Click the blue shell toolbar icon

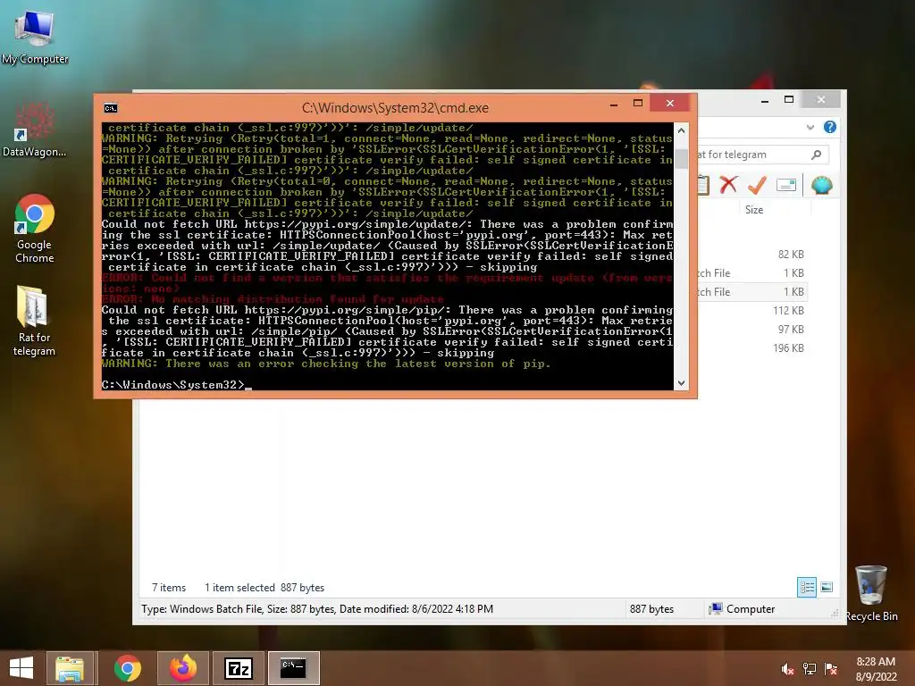click(822, 185)
